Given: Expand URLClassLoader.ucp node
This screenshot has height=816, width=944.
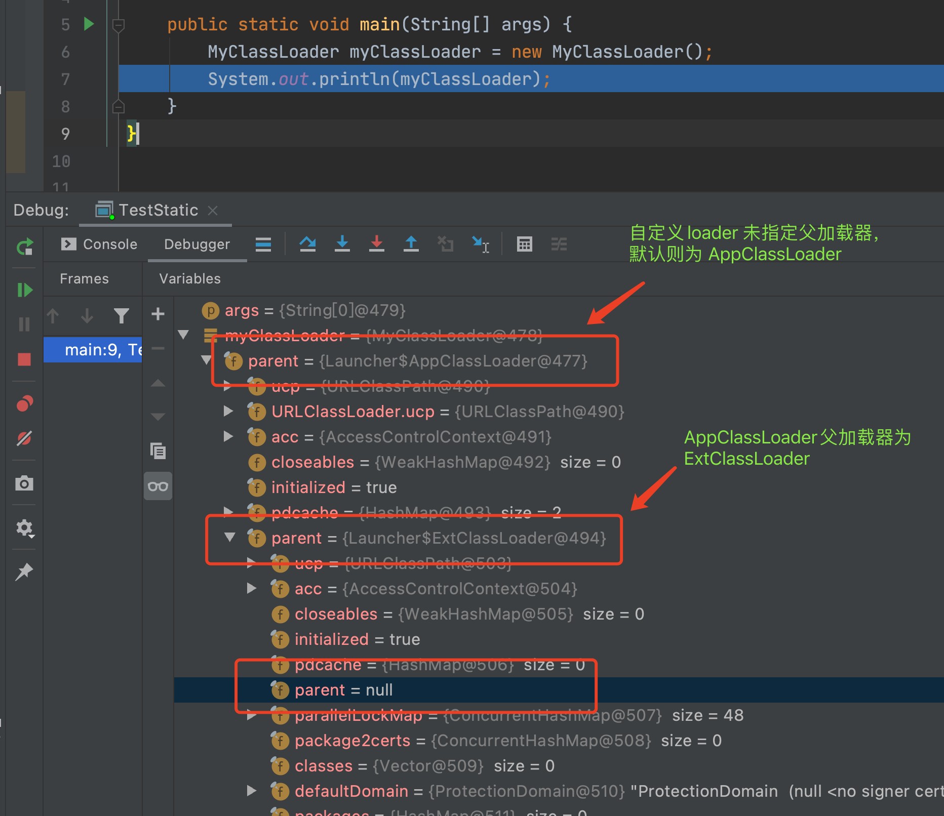Looking at the screenshot, I should tap(228, 411).
